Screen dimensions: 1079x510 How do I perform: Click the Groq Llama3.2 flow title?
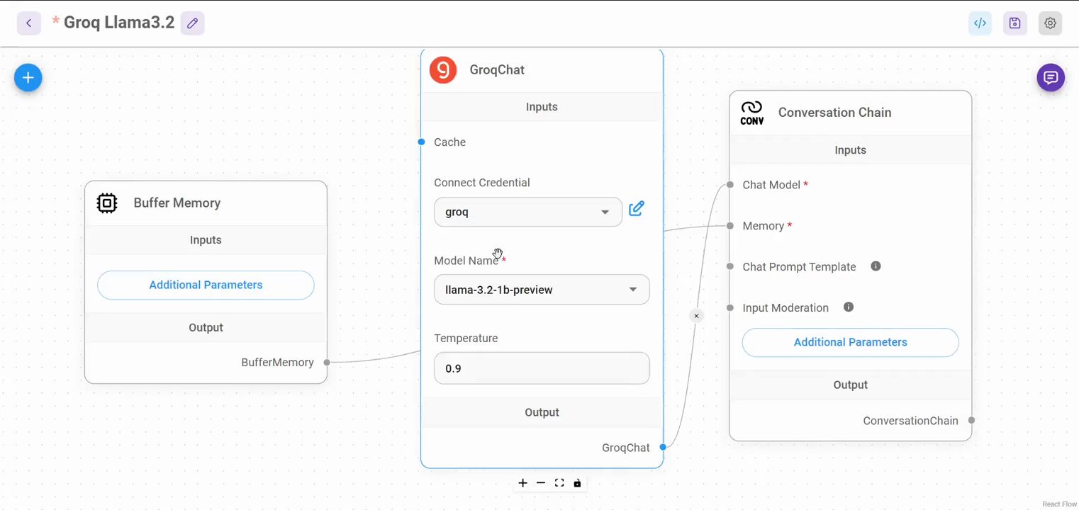pyautogui.click(x=119, y=23)
